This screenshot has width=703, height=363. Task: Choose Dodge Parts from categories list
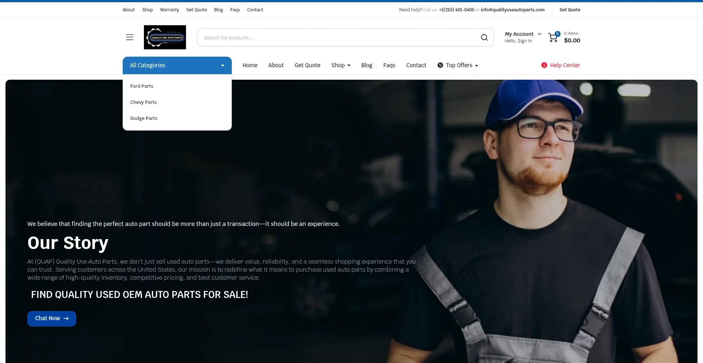pos(144,118)
